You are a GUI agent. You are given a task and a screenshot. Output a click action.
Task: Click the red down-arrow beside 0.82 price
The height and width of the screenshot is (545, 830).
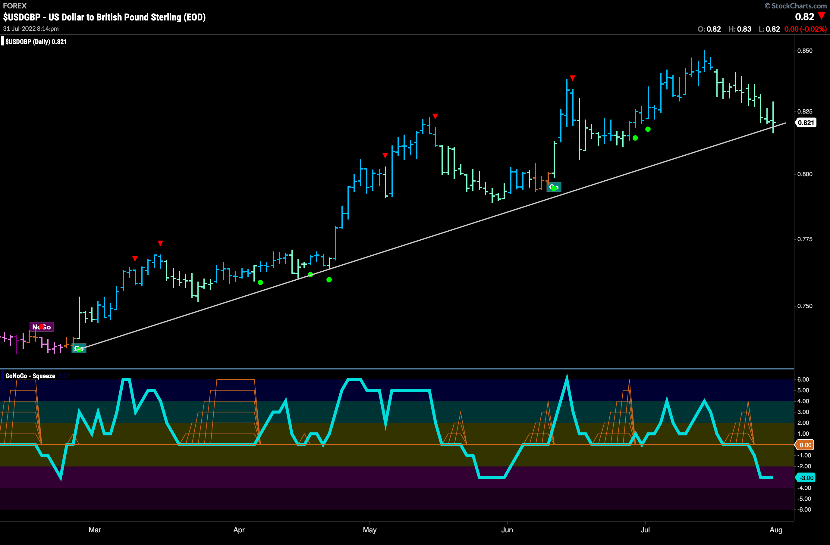click(822, 16)
